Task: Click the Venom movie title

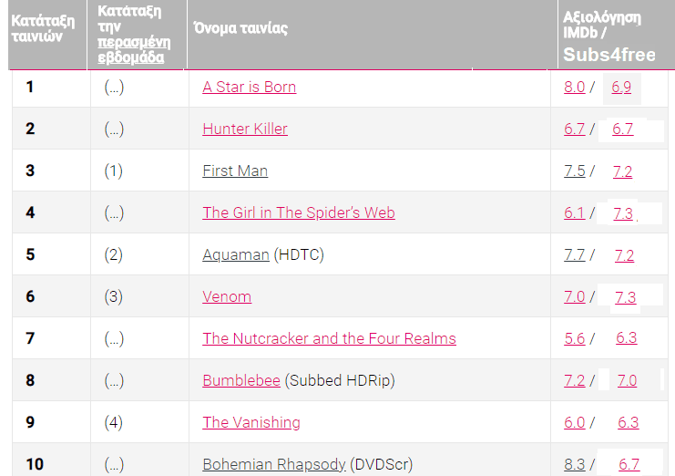Action: click(227, 297)
